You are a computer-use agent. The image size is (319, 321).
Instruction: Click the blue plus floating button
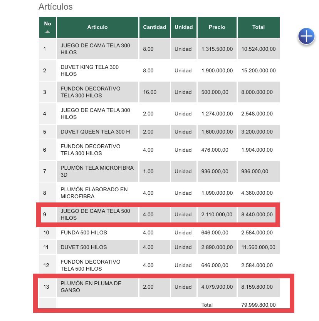pos(306,37)
